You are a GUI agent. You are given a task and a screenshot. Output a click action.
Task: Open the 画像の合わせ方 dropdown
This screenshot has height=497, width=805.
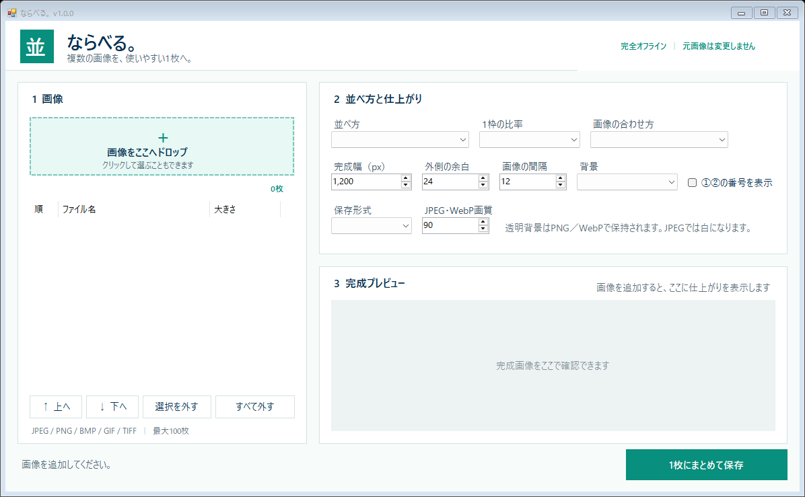(x=659, y=139)
